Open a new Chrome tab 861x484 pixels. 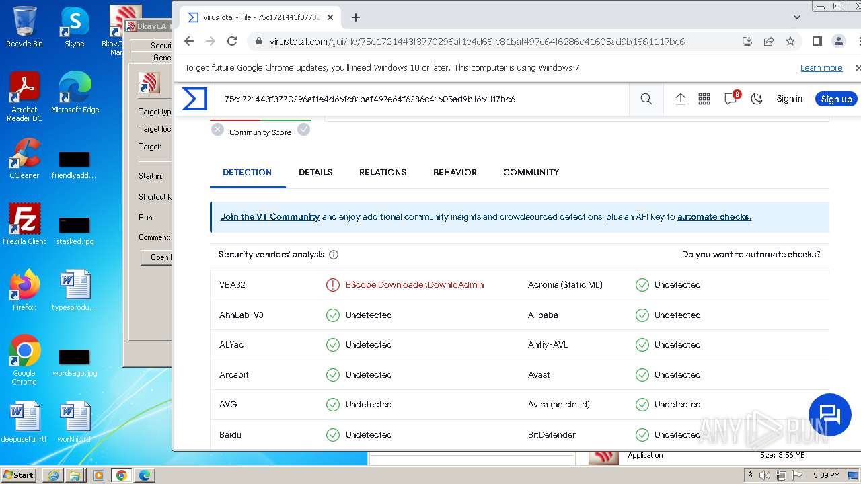point(356,17)
